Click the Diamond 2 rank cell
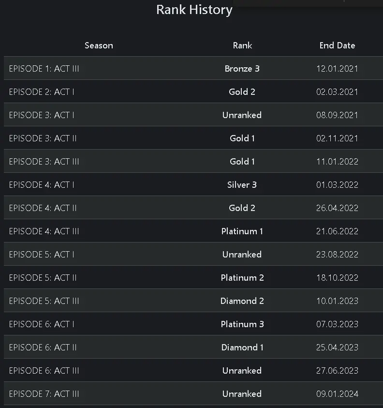 (242, 301)
